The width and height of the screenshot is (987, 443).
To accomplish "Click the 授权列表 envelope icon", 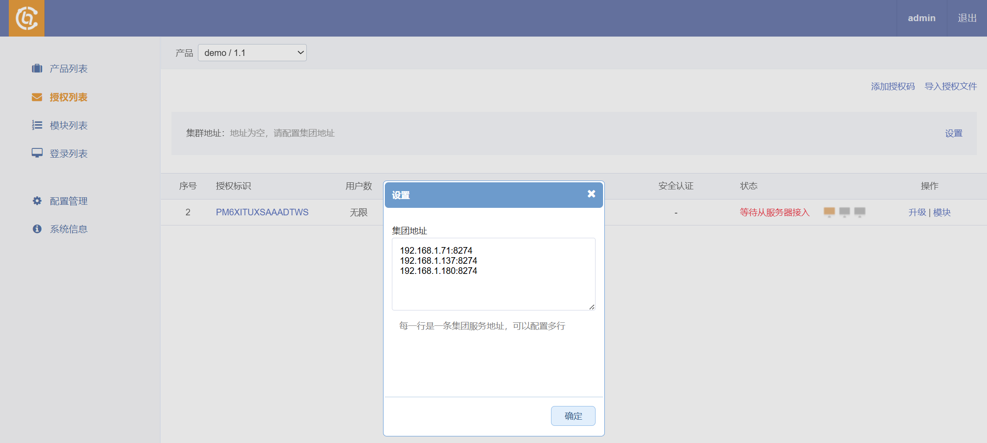I will pyautogui.click(x=37, y=97).
